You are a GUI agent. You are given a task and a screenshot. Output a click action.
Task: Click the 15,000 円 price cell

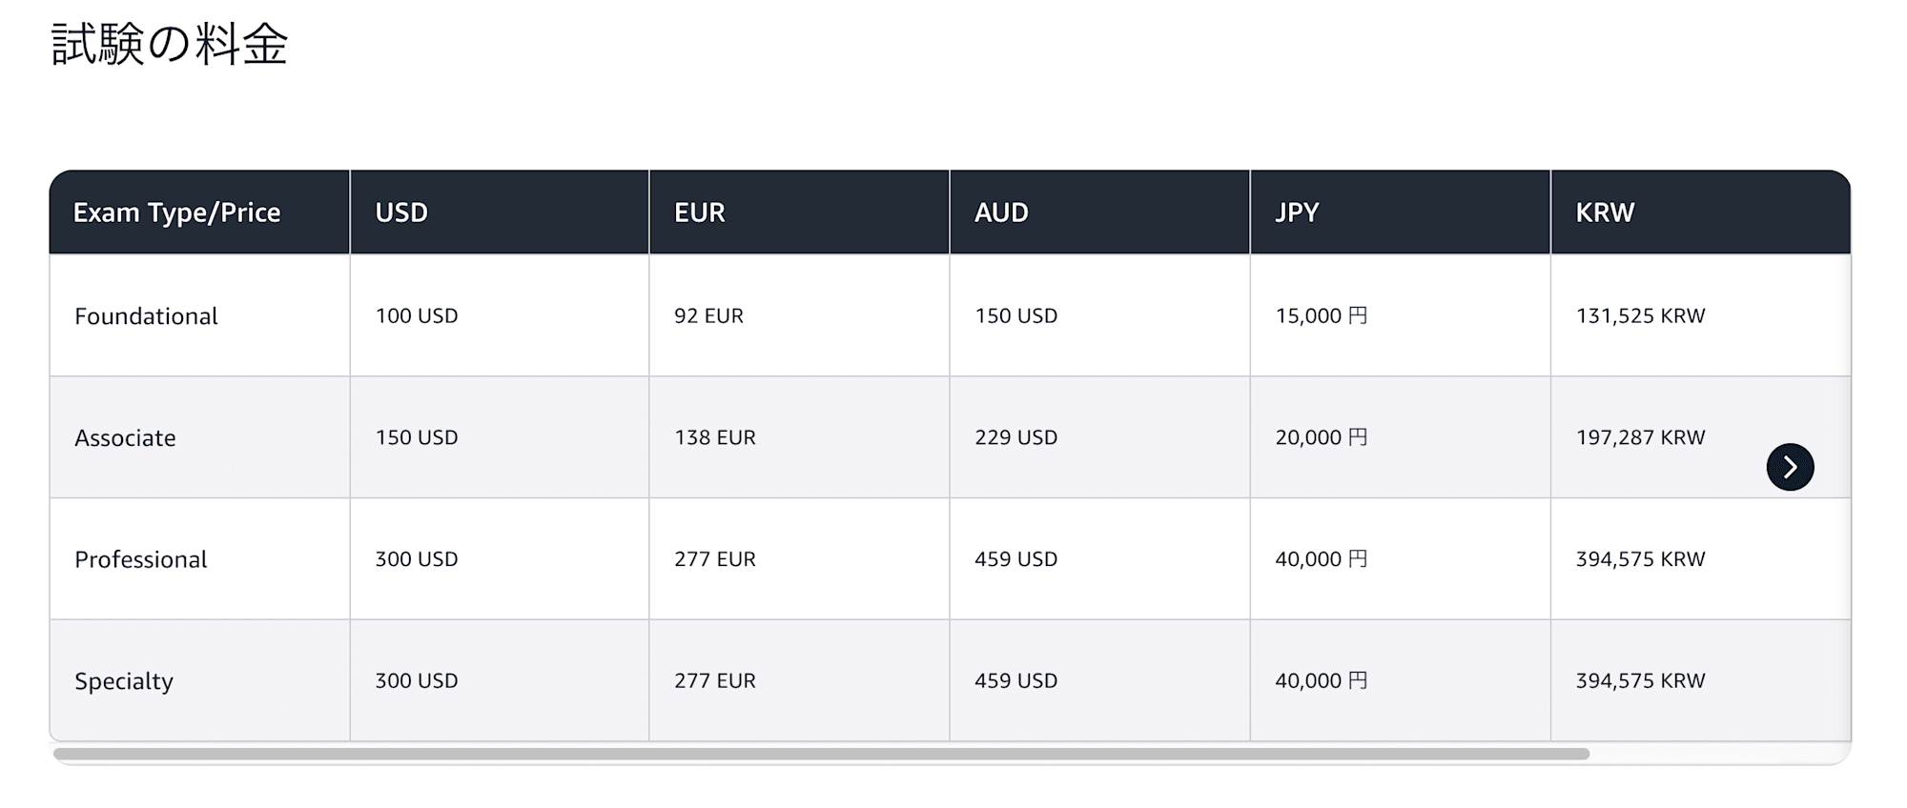[x=1321, y=316]
